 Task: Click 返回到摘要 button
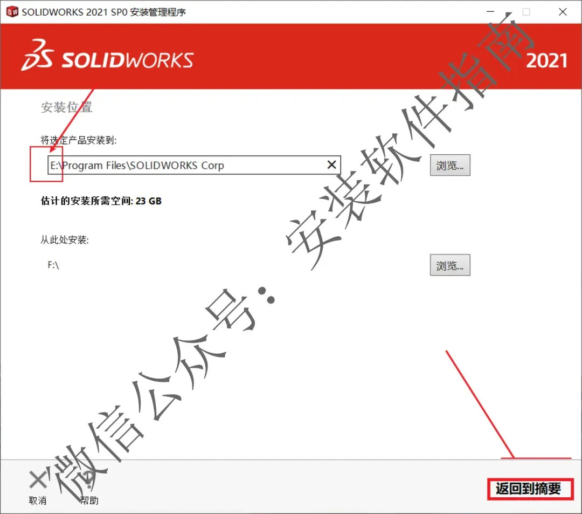[530, 489]
